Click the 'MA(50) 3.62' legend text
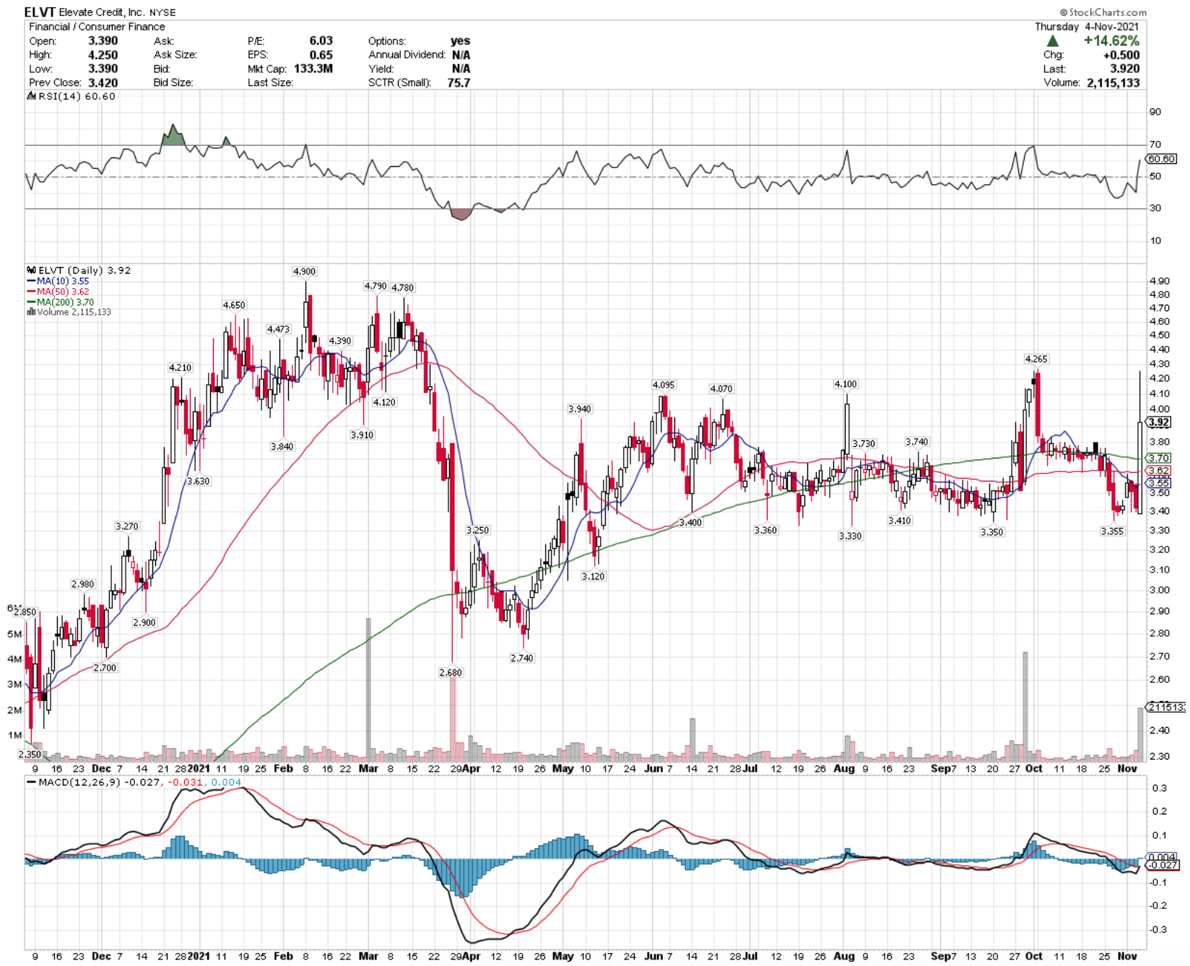 pos(63,292)
